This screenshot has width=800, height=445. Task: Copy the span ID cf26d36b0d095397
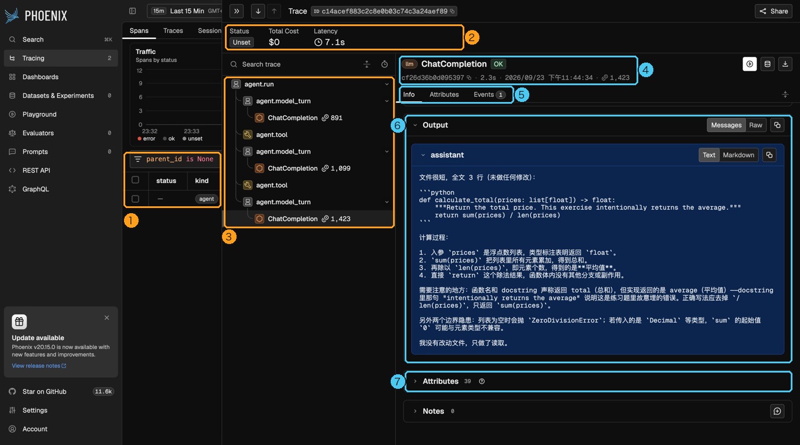click(x=469, y=78)
